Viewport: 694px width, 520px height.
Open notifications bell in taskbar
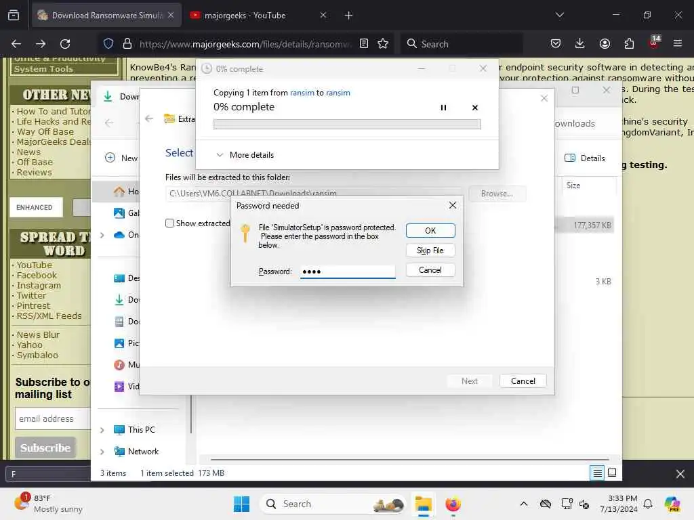648,504
